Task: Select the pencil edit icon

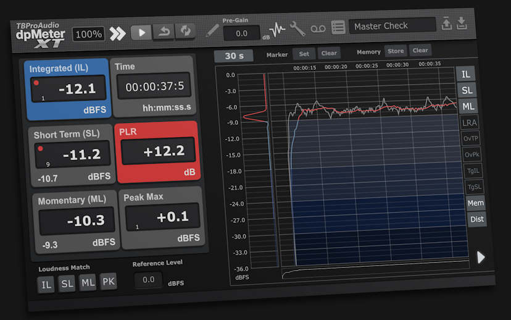Action: 212,31
